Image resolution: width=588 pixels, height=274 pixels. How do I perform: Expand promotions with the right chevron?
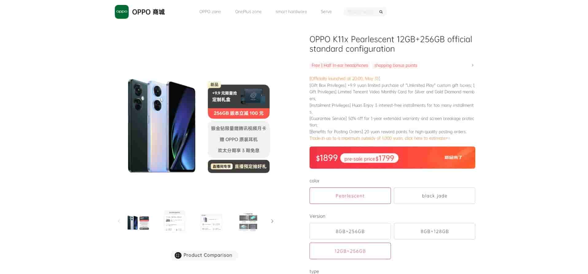coord(472,65)
